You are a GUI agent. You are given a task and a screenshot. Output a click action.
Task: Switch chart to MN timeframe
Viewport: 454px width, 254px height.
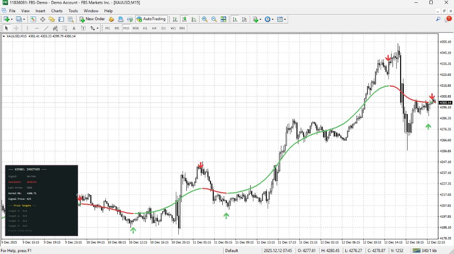tap(182, 28)
